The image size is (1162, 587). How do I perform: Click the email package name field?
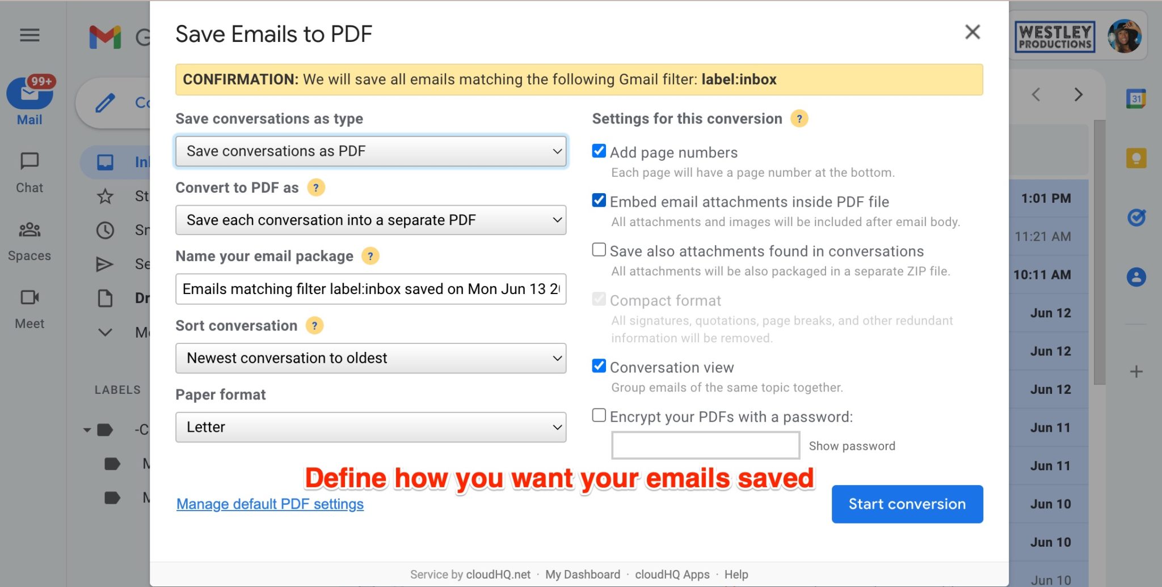371,289
